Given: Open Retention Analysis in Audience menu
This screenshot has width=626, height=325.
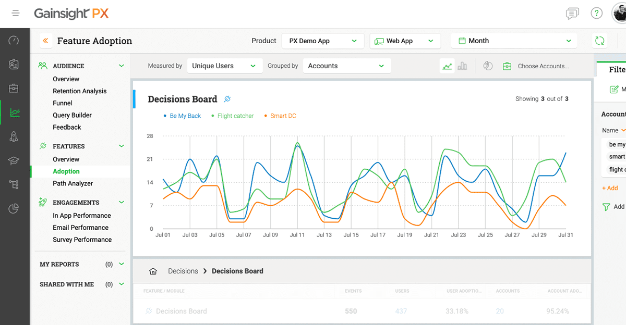Looking at the screenshot, I should pyautogui.click(x=79, y=91).
